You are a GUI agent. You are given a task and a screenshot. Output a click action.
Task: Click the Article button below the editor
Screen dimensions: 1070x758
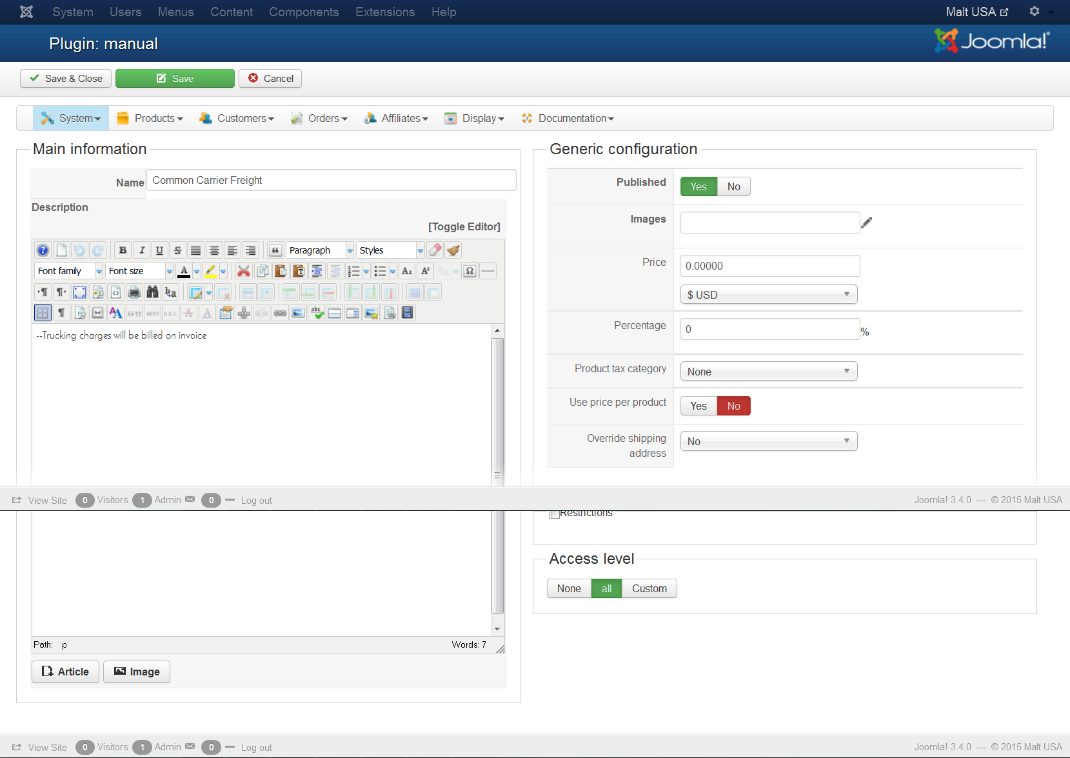click(65, 672)
